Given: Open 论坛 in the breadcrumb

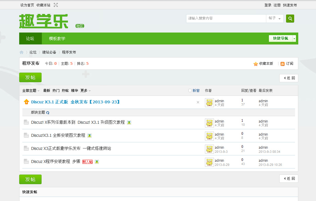Looking at the screenshot, I should pyautogui.click(x=33, y=52).
